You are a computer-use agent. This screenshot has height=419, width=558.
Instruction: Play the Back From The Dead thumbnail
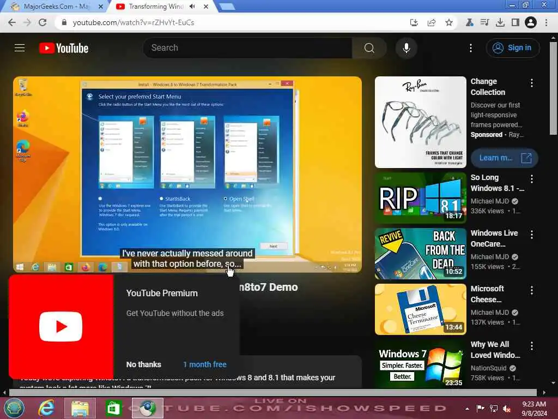point(421,254)
